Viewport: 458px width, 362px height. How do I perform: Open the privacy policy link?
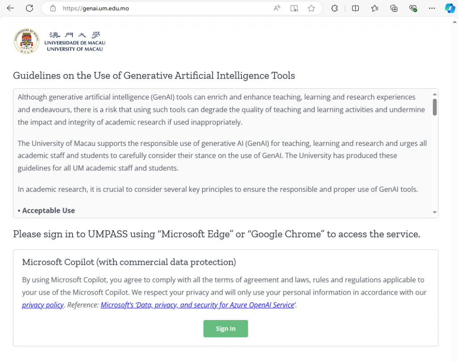pyautogui.click(x=42, y=304)
